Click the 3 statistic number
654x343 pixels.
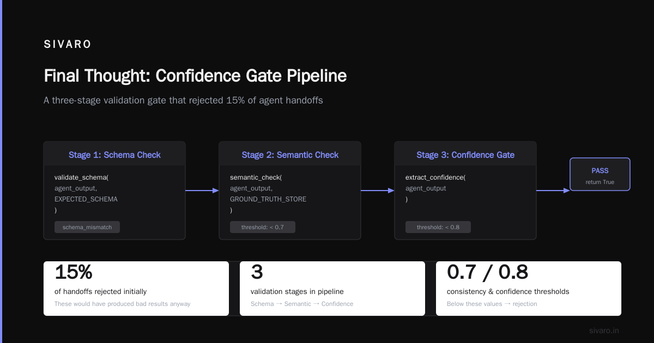point(257,272)
